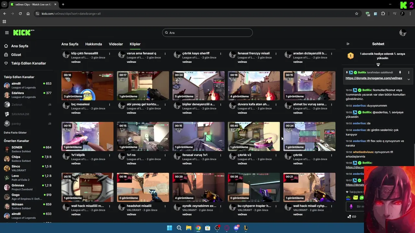Click the Gözat browse sidebar icon
The image size is (415, 233).
tap(6, 55)
